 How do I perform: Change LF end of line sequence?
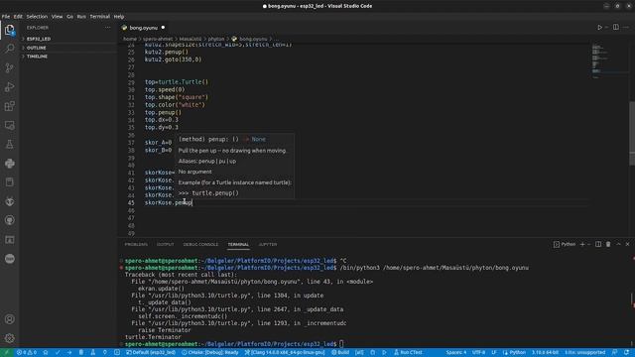click(494, 353)
